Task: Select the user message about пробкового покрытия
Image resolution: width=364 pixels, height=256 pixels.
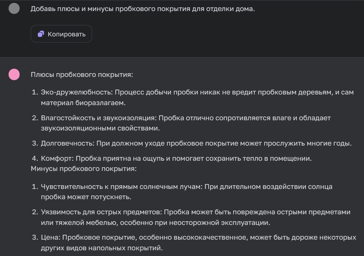Action: pyautogui.click(x=142, y=9)
